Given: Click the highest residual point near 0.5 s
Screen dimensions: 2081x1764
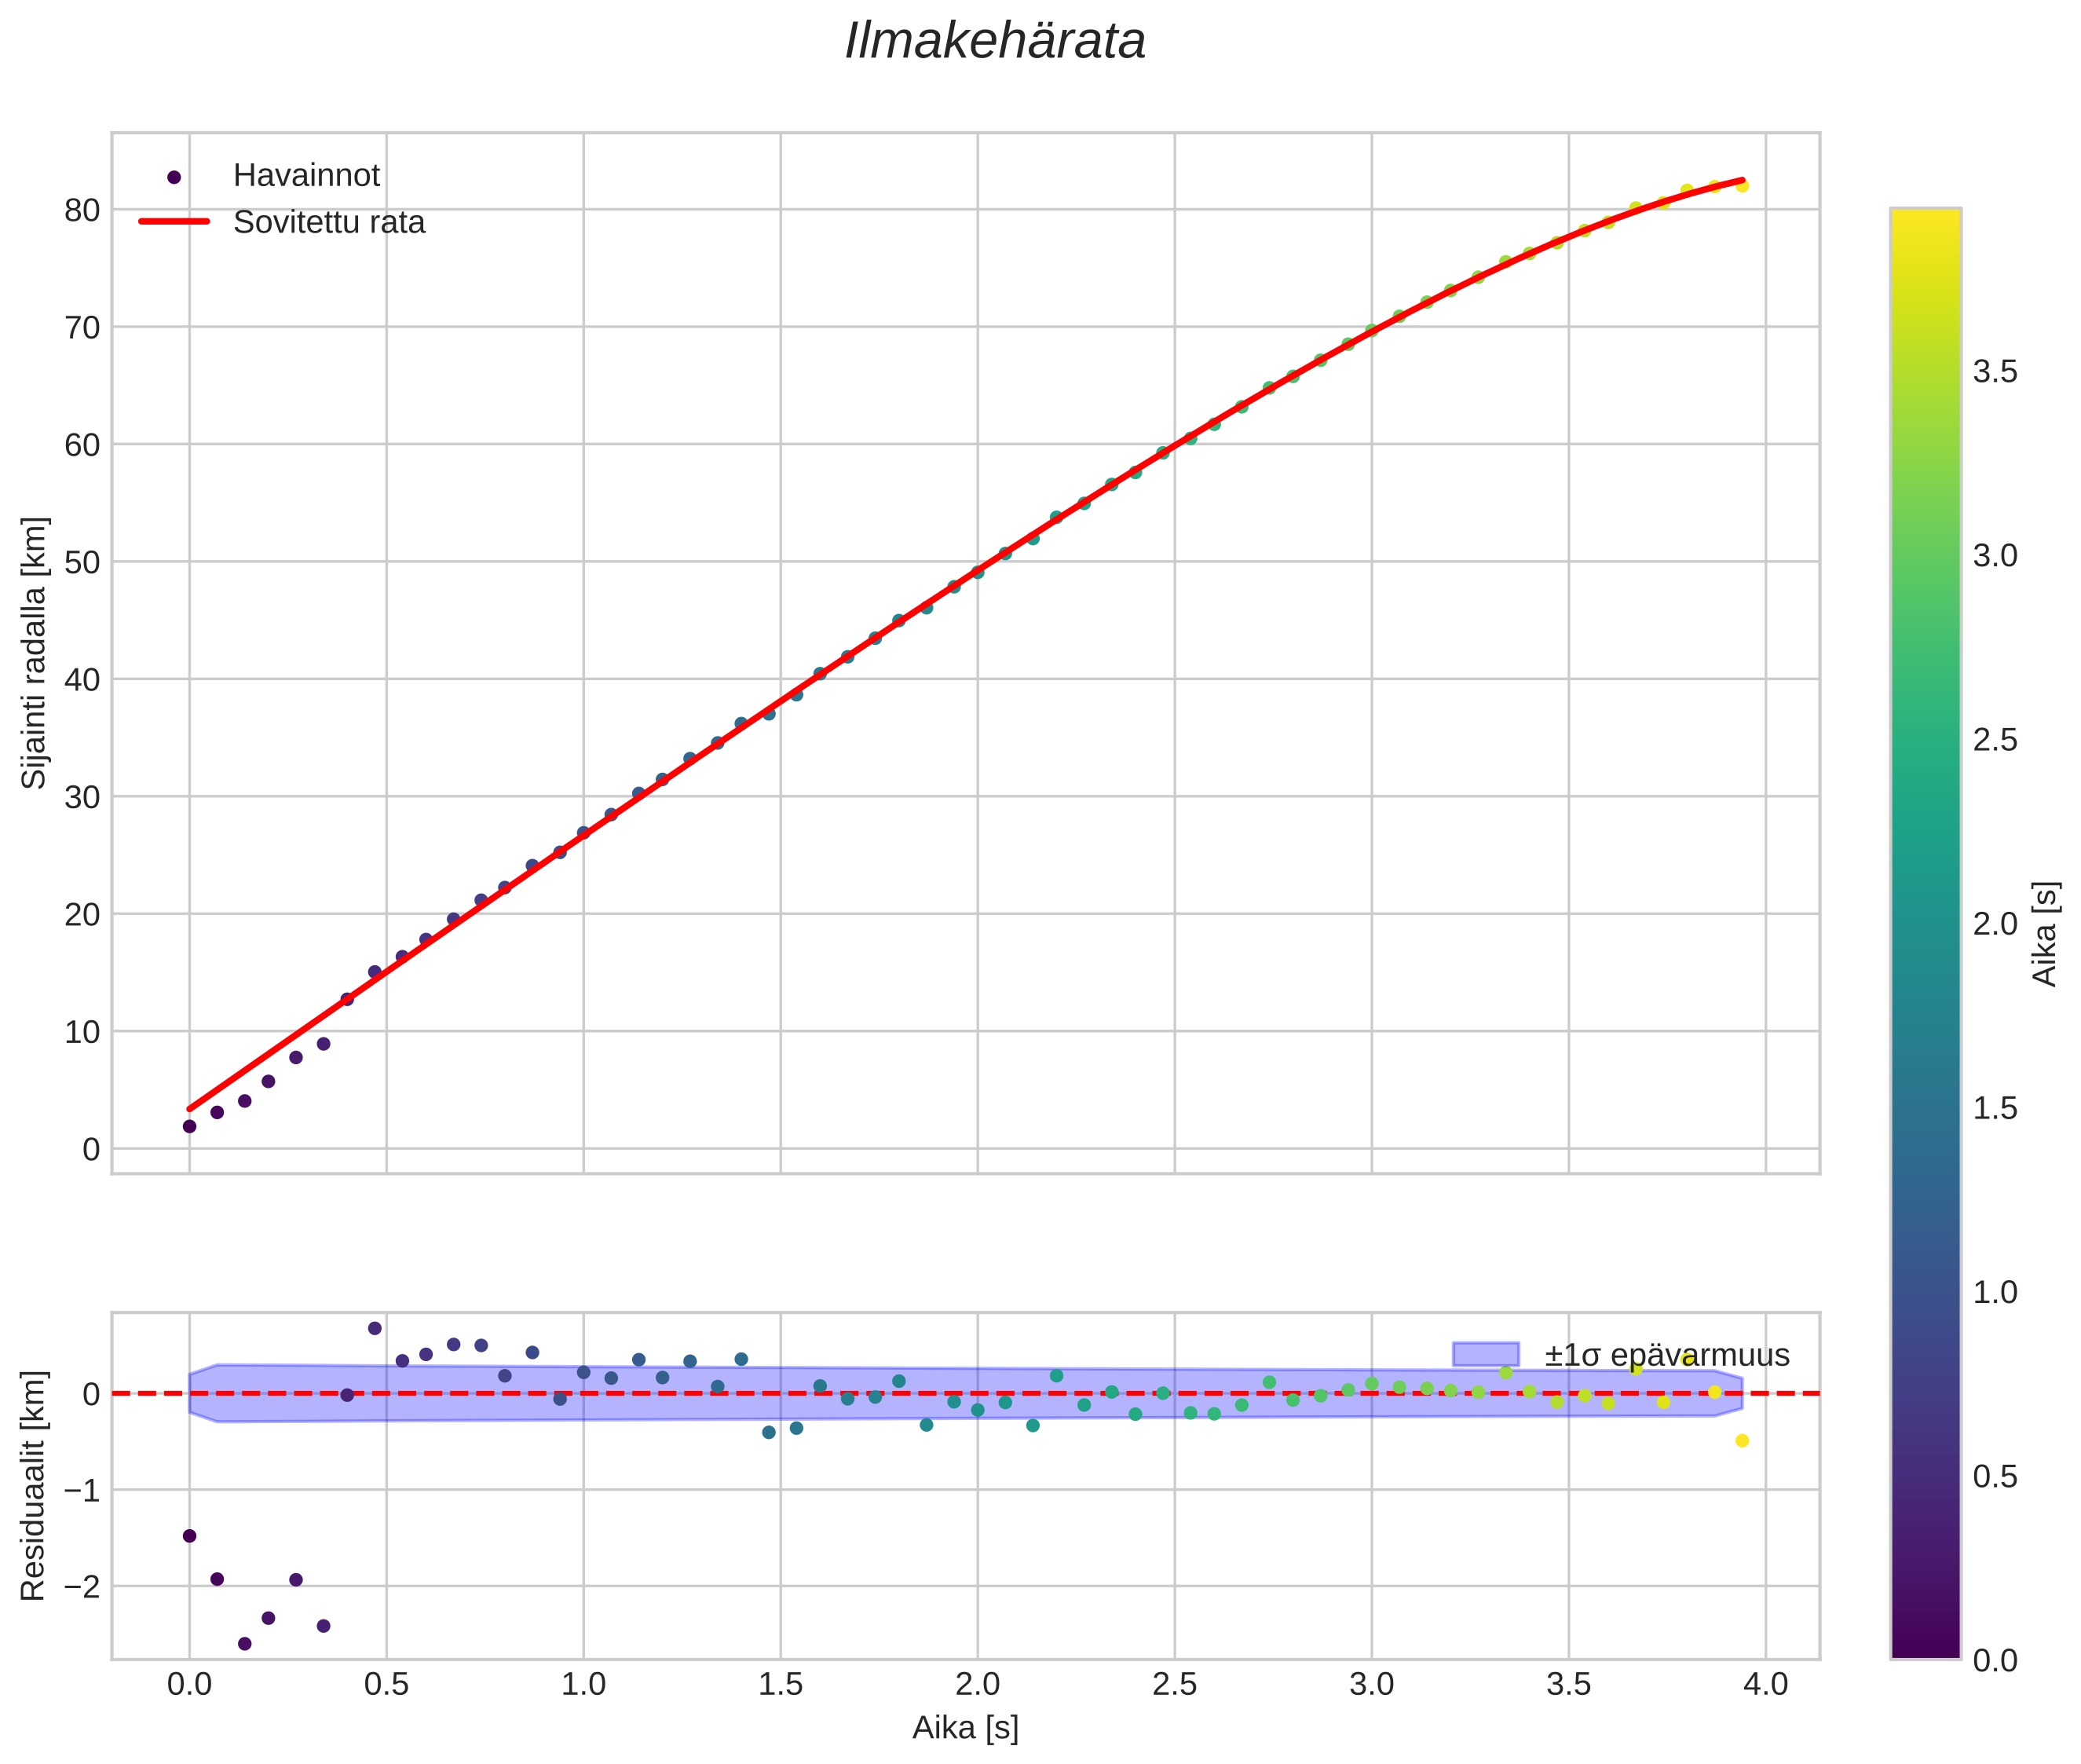Looking at the screenshot, I should [x=375, y=1328].
